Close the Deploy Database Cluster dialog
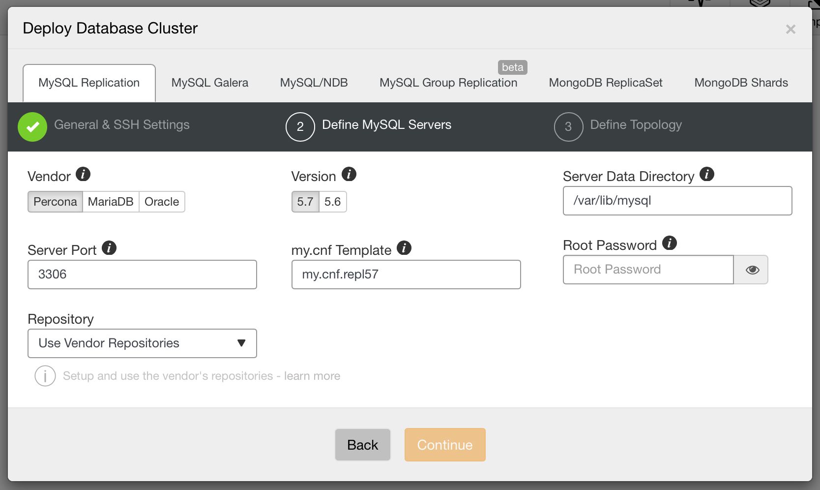The image size is (820, 490). (791, 30)
